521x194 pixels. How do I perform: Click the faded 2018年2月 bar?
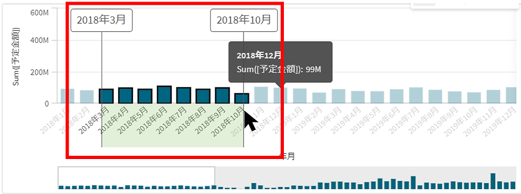point(87,96)
